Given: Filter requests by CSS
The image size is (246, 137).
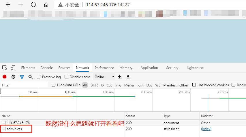Looking at the screenshot, I should pyautogui.click(x=110, y=85).
